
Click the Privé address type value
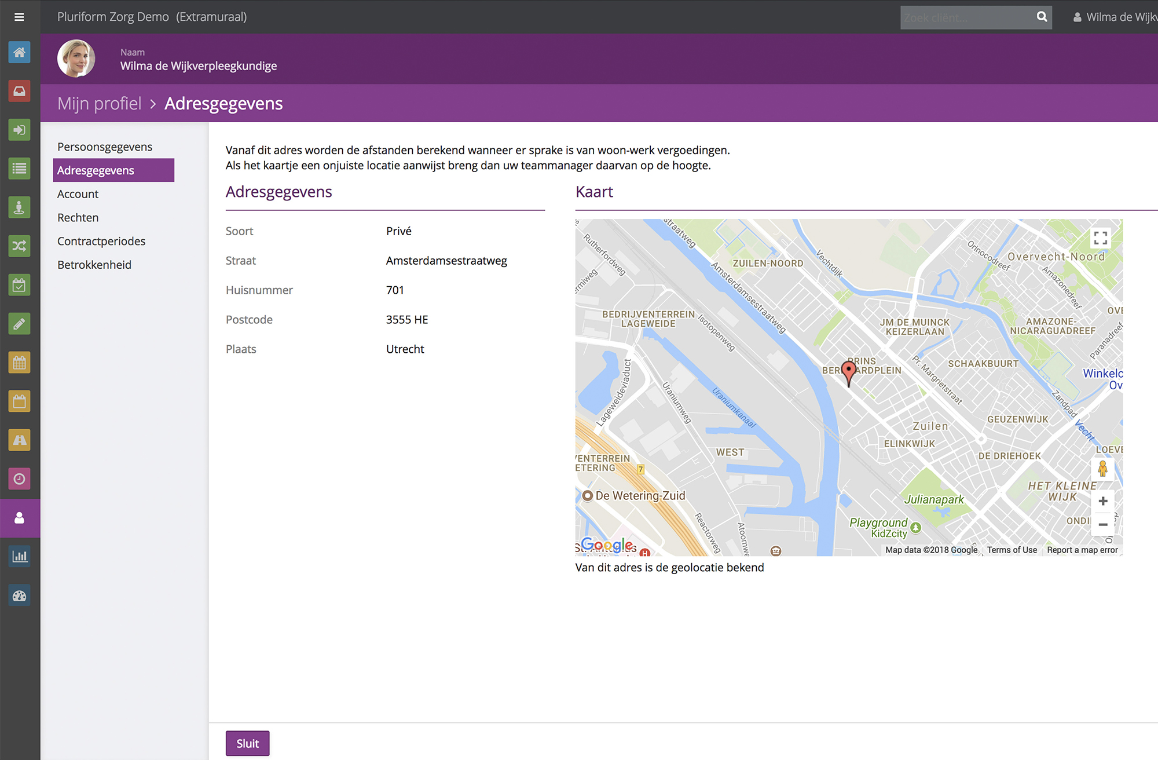point(399,231)
